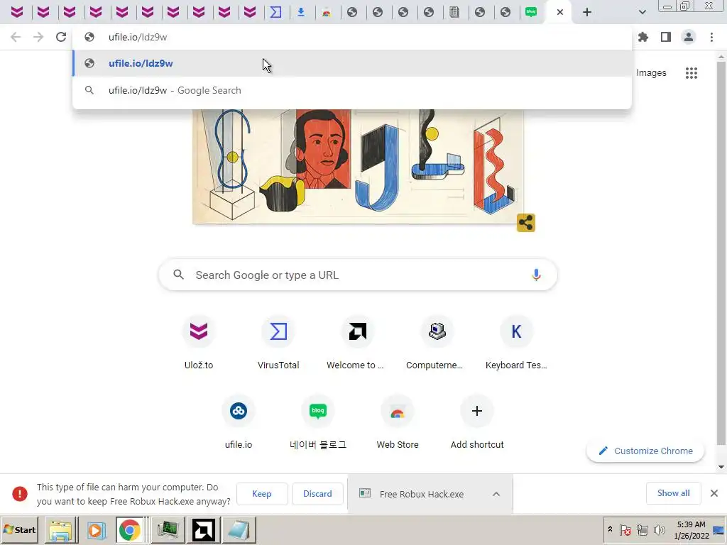The width and height of the screenshot is (727, 545).
Task: Open the Welcome to ... shortcut
Action: point(358,343)
